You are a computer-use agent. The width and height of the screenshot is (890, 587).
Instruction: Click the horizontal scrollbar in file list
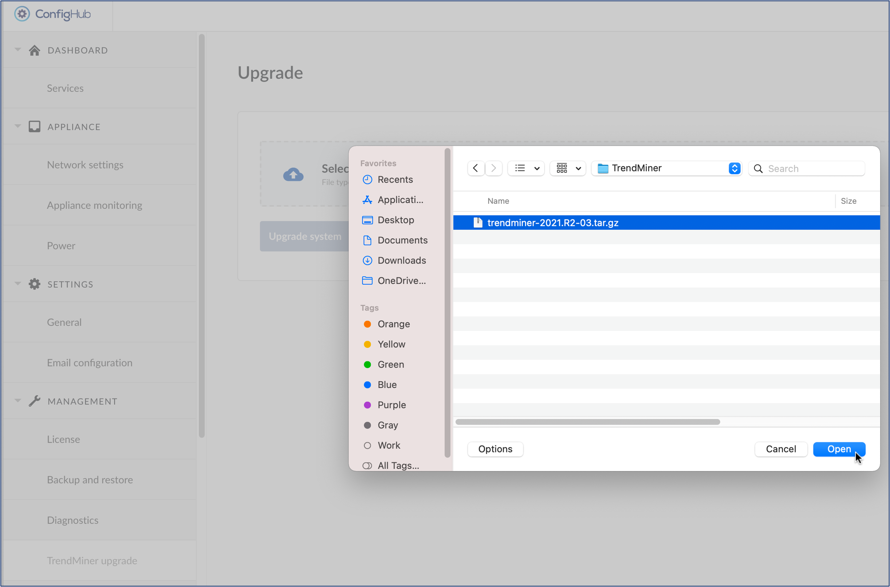pyautogui.click(x=588, y=422)
